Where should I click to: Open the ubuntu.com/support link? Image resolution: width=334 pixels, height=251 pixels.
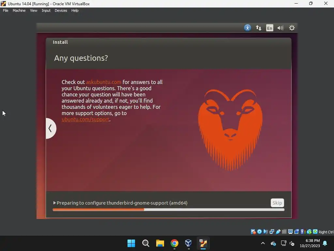click(x=85, y=120)
